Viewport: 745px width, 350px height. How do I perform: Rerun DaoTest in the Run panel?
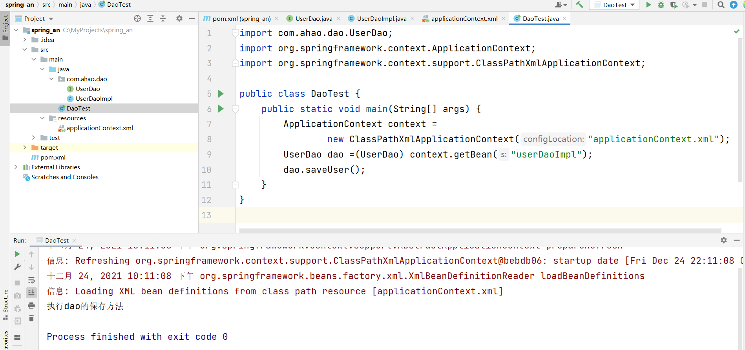point(17,254)
